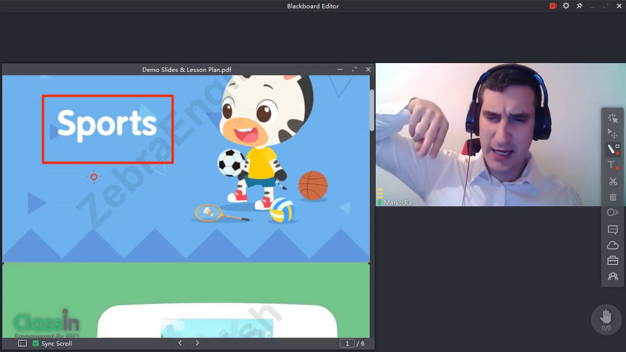The image size is (626, 352).
Task: Select the click pointer tool
Action: 613,118
